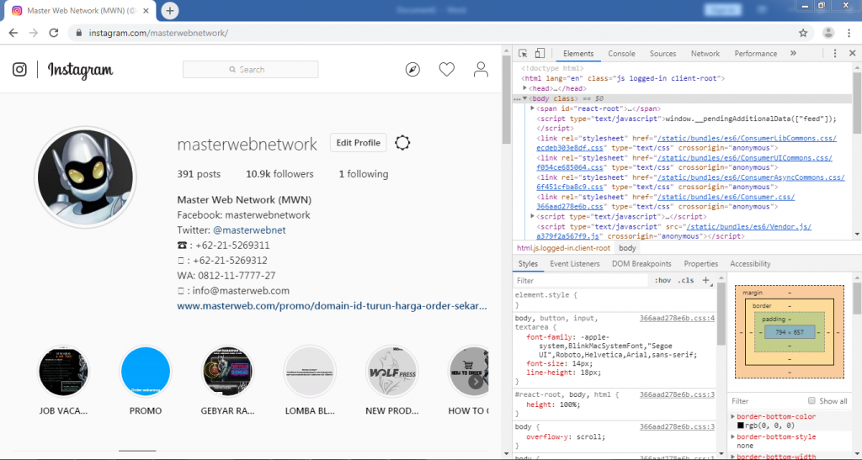Open the LOMBA BL... story highlight
The image size is (862, 460).
point(310,372)
